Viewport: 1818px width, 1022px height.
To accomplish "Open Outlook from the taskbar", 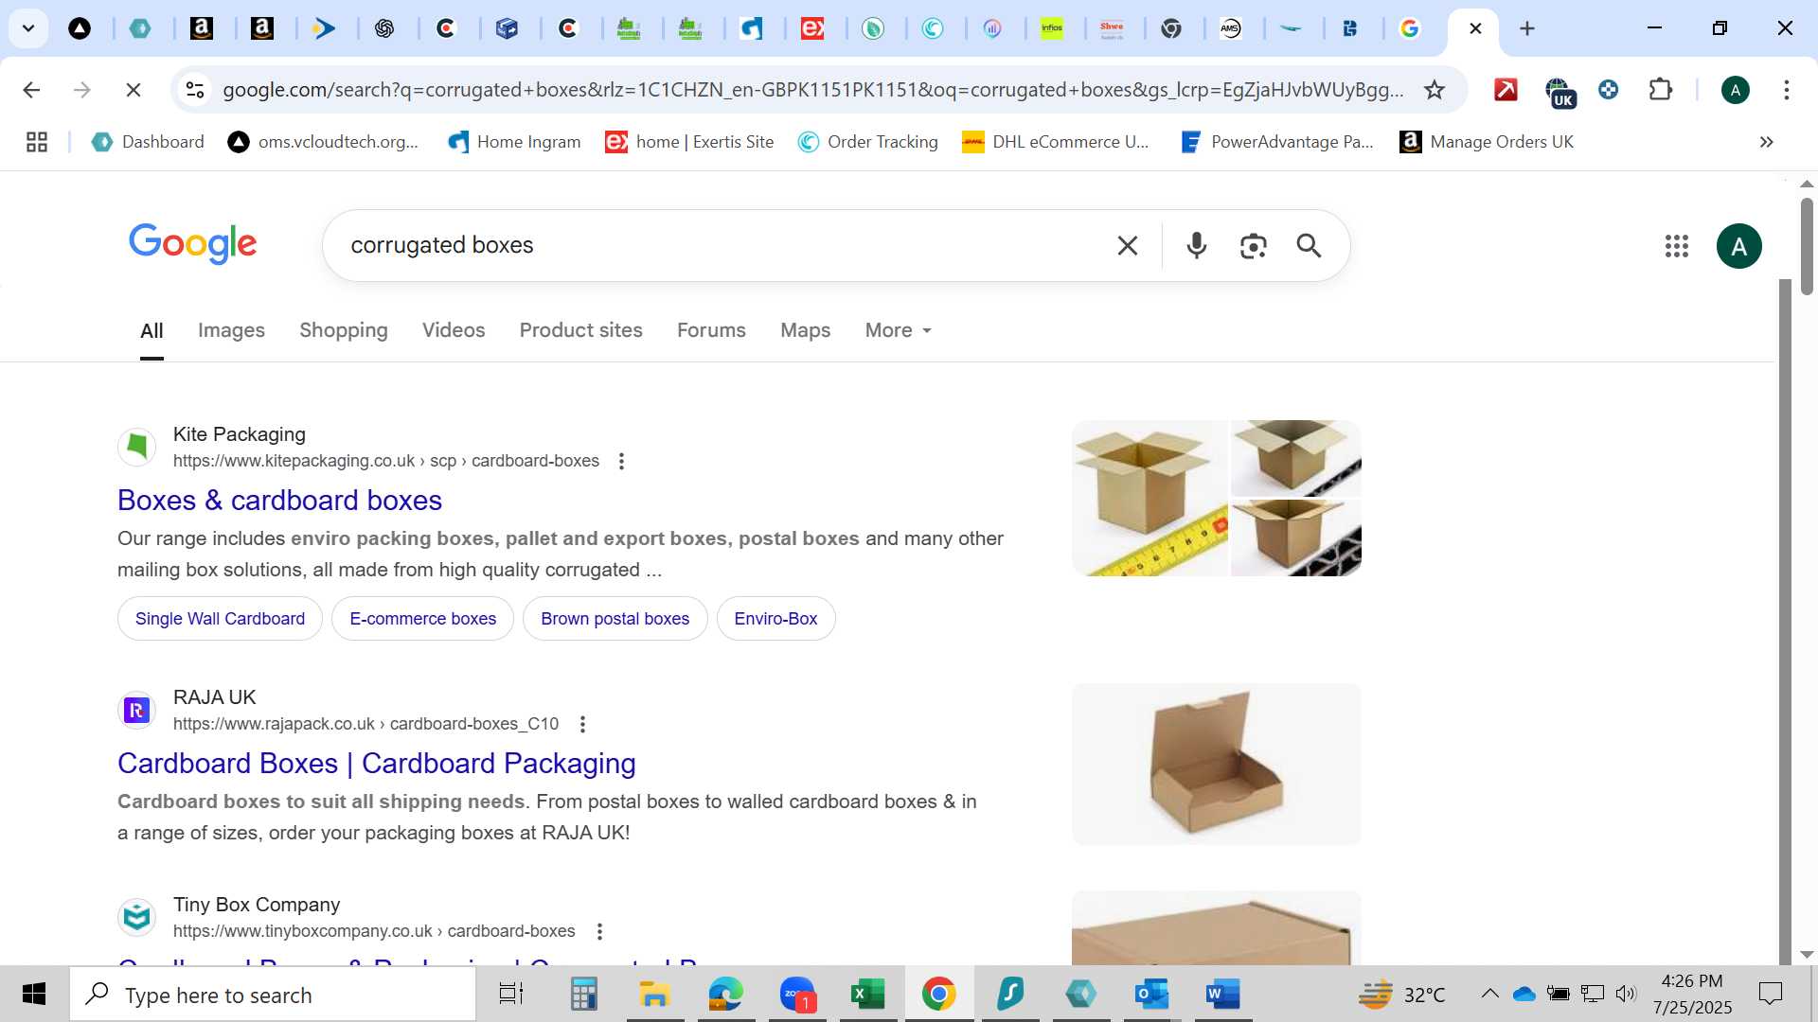I will 1151,995.
